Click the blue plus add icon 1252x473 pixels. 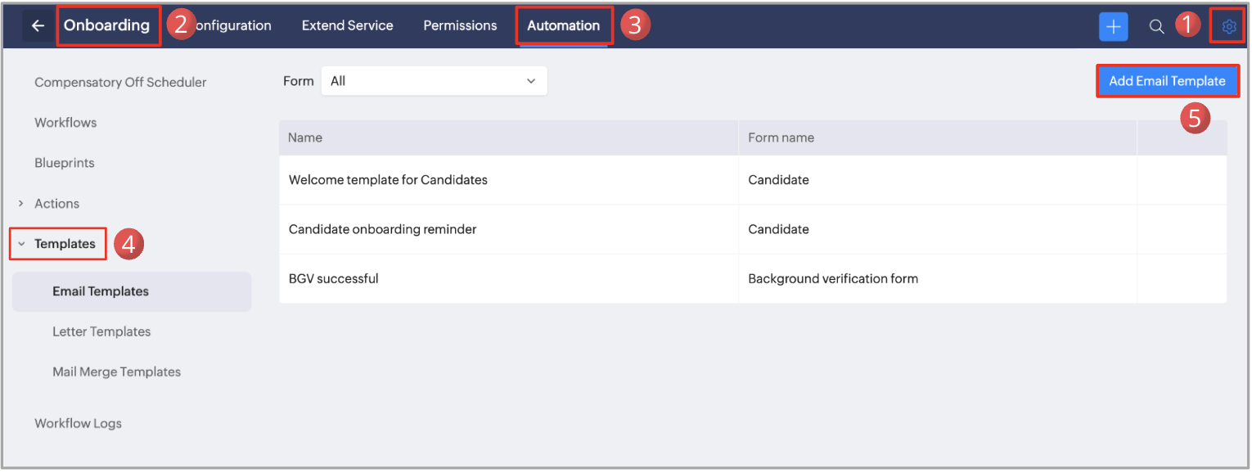click(x=1113, y=26)
